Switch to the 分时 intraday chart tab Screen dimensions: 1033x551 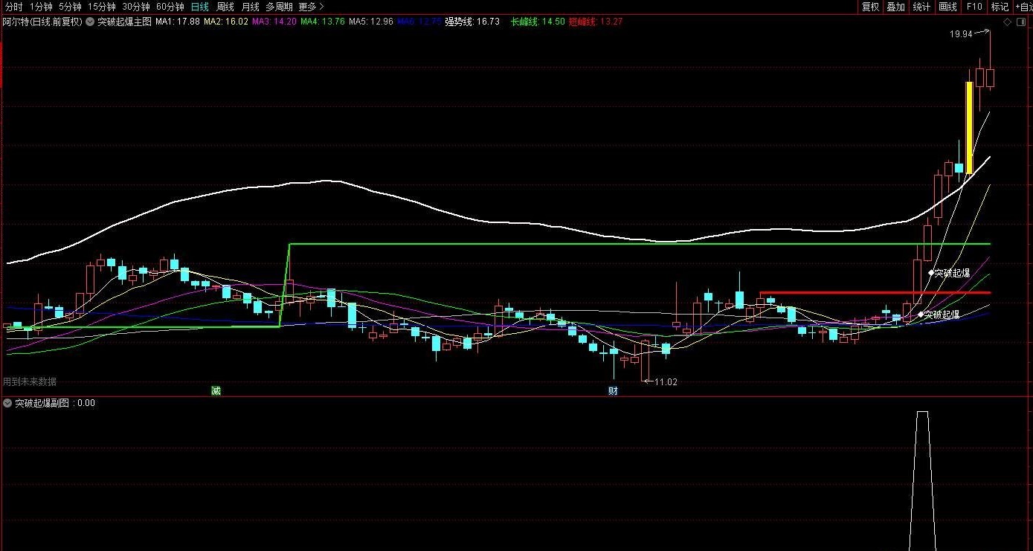pyautogui.click(x=13, y=7)
